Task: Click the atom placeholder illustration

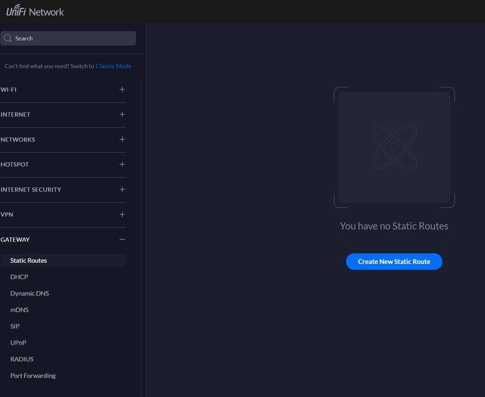Action: coord(394,147)
